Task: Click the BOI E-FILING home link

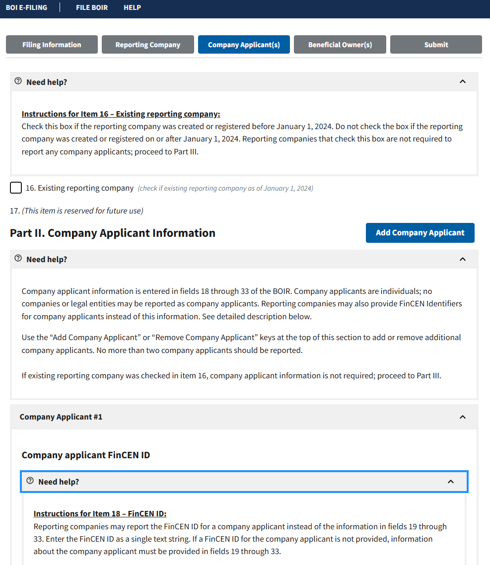Action: point(26,7)
